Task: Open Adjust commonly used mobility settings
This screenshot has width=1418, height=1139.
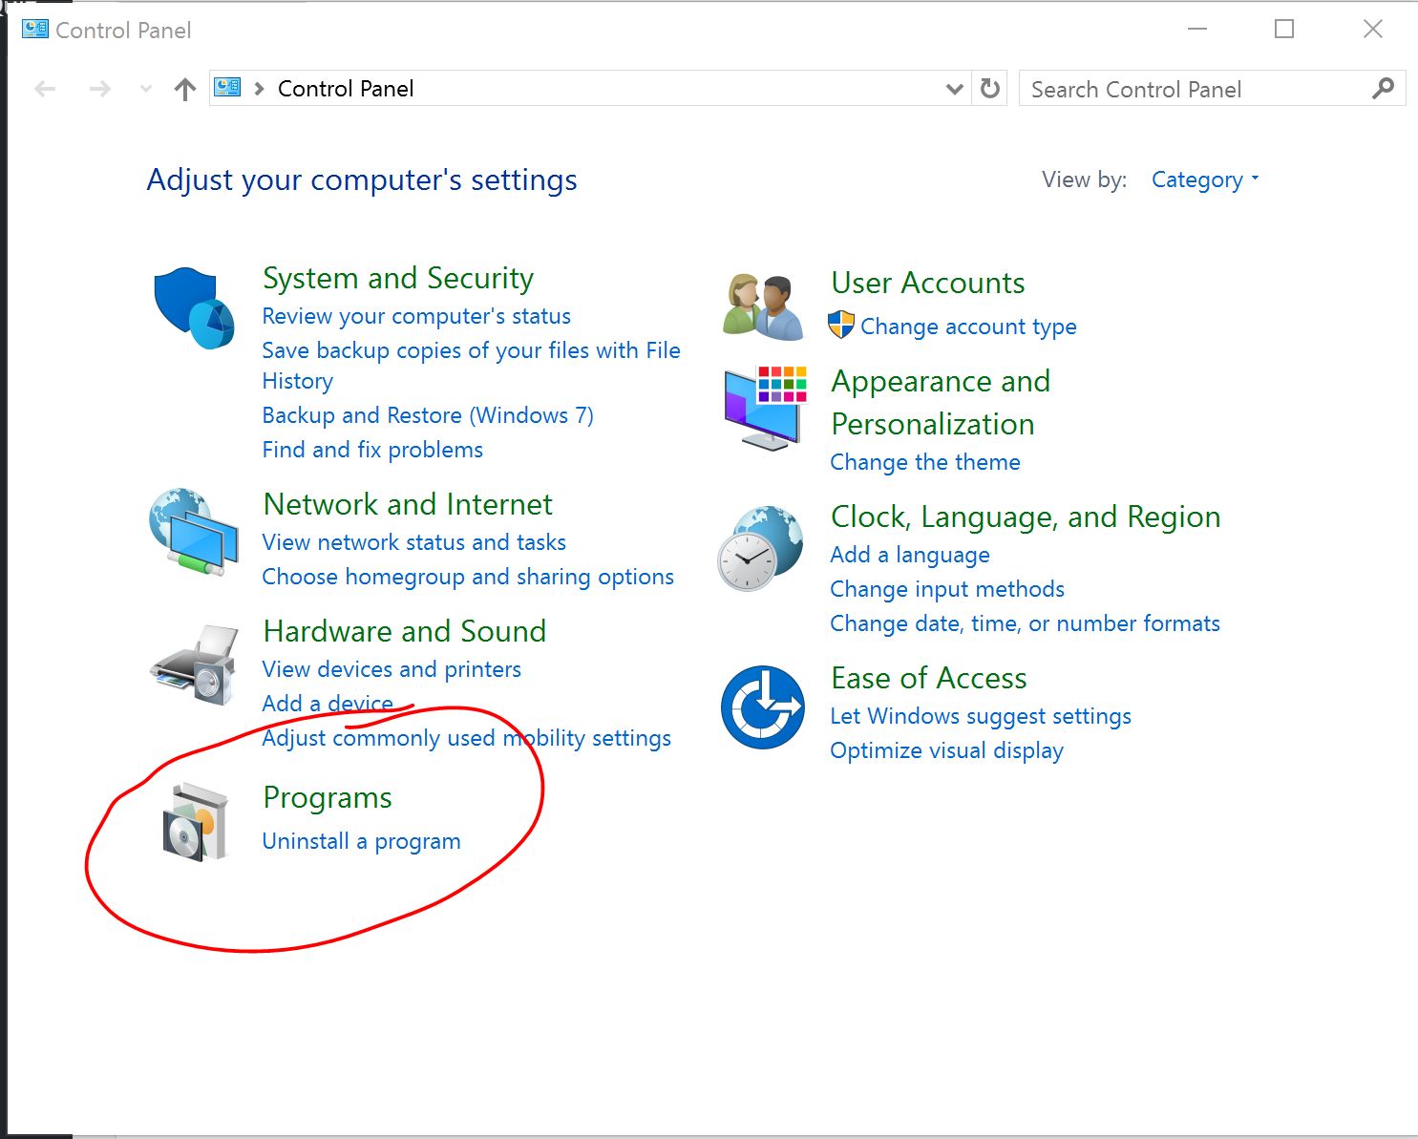Action: tap(467, 738)
